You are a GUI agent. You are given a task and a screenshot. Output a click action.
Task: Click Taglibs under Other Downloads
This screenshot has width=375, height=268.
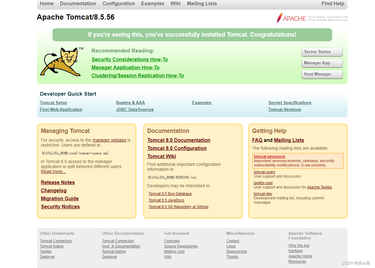[46, 252]
